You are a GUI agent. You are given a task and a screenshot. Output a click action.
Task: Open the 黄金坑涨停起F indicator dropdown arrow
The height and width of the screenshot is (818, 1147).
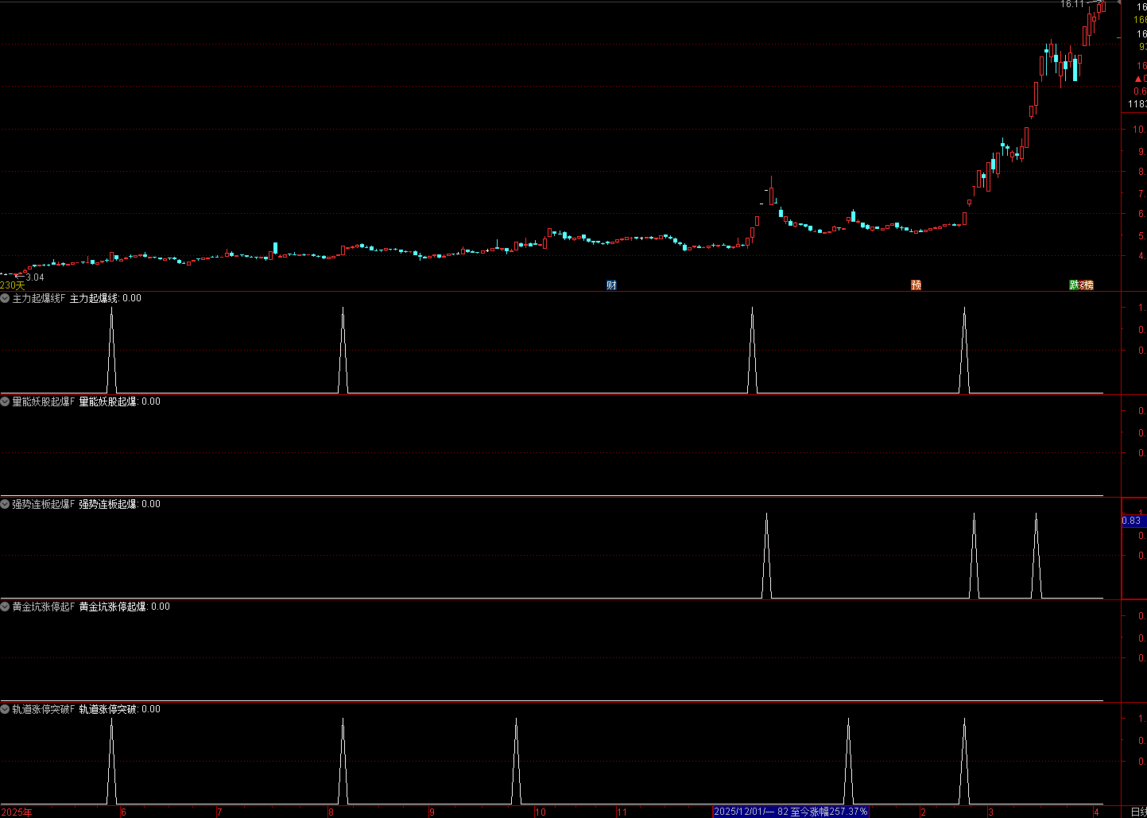6,607
